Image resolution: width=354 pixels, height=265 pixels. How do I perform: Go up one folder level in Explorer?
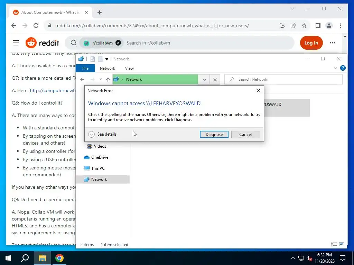[108, 79]
